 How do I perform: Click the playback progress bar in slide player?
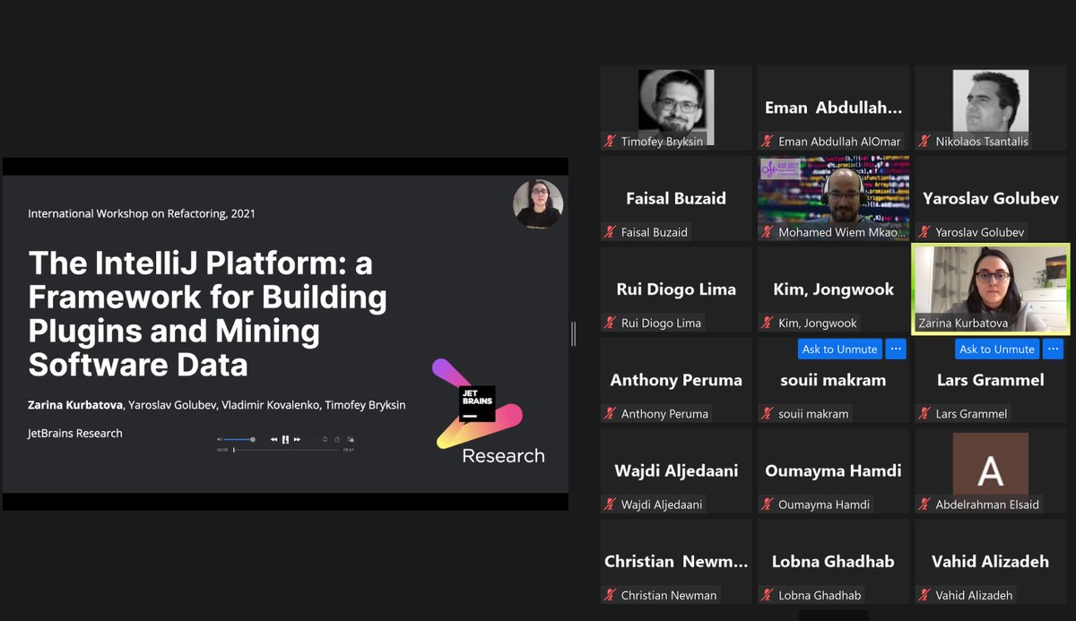pos(286,450)
